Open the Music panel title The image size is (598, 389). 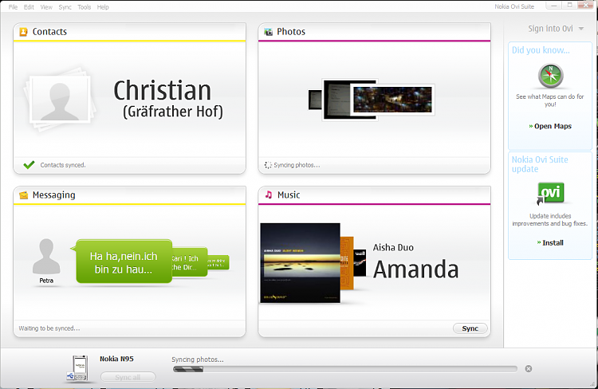[x=289, y=194]
